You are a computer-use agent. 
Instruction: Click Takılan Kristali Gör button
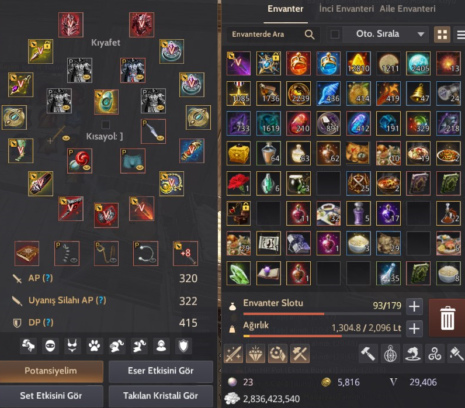point(161,396)
